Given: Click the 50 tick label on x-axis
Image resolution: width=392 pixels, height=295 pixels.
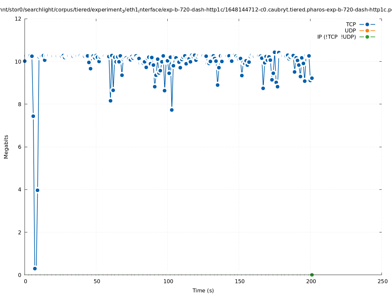Looking at the screenshot, I should (96, 281).
